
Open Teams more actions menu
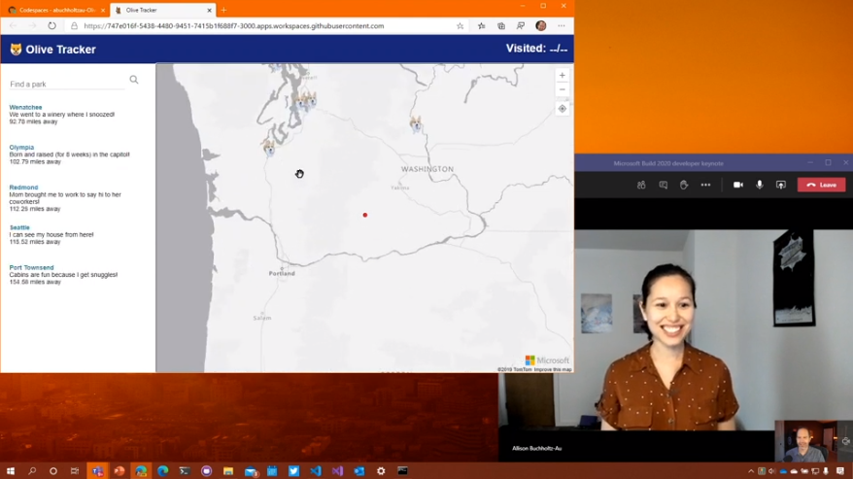705,185
